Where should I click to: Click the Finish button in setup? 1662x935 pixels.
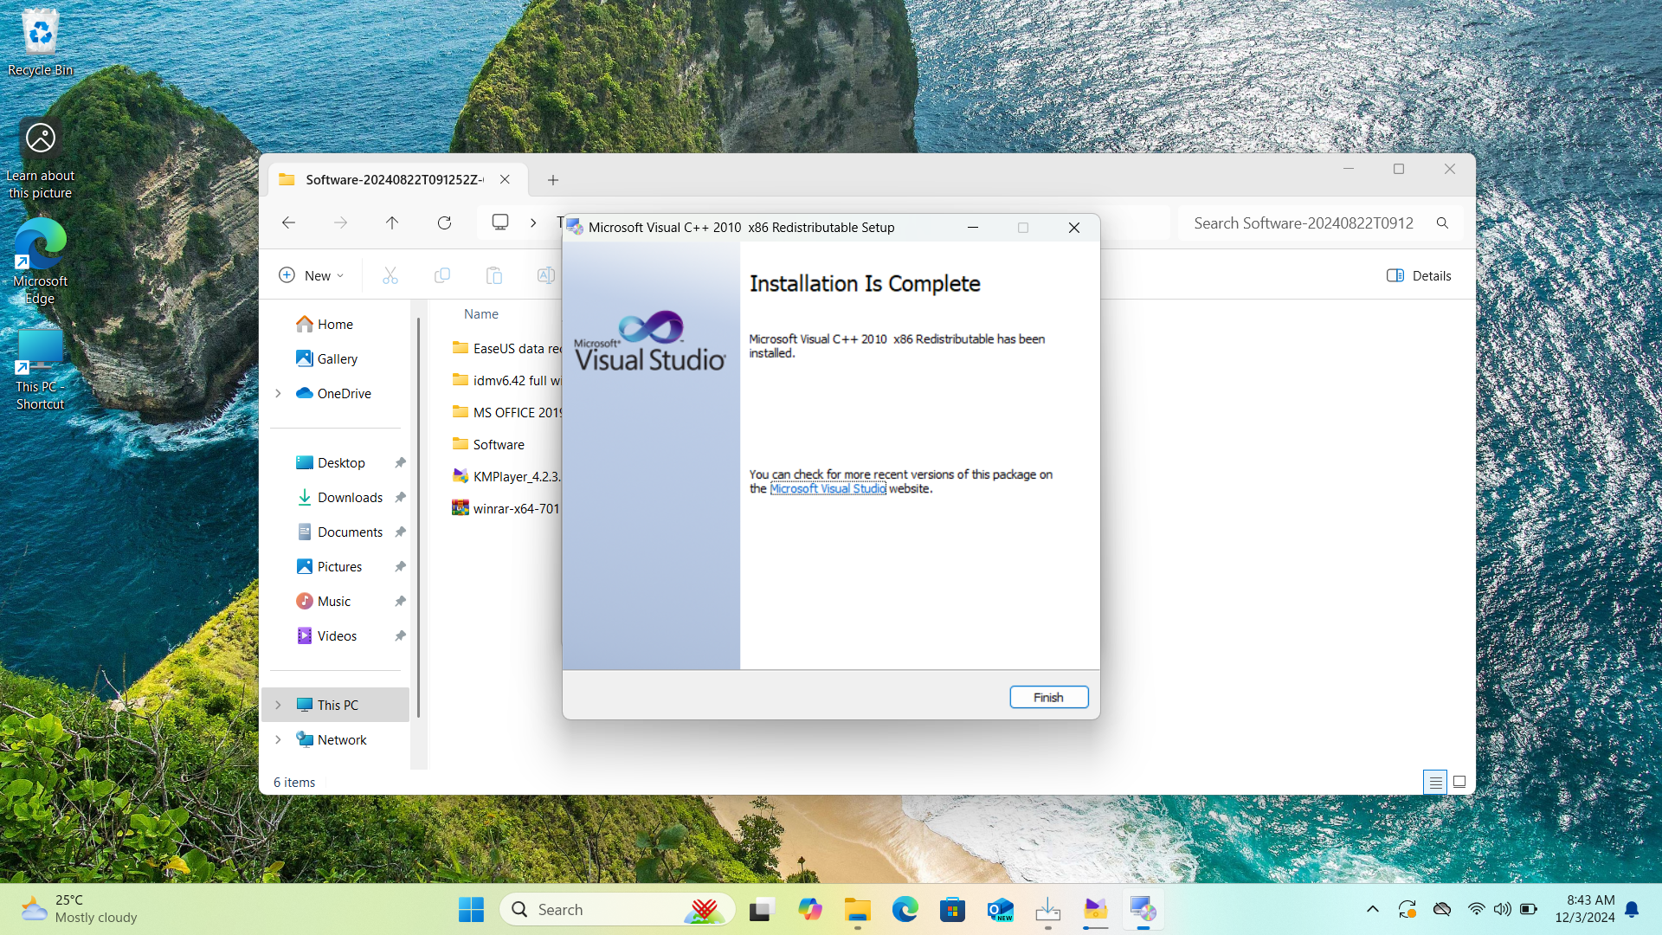(x=1048, y=697)
